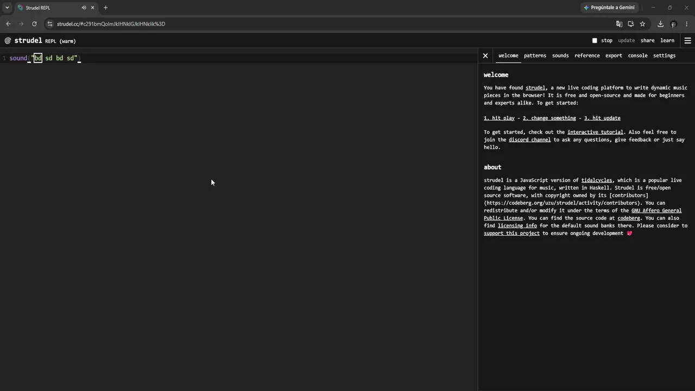
Task: Switch to the settings tab
Action: [x=664, y=55]
